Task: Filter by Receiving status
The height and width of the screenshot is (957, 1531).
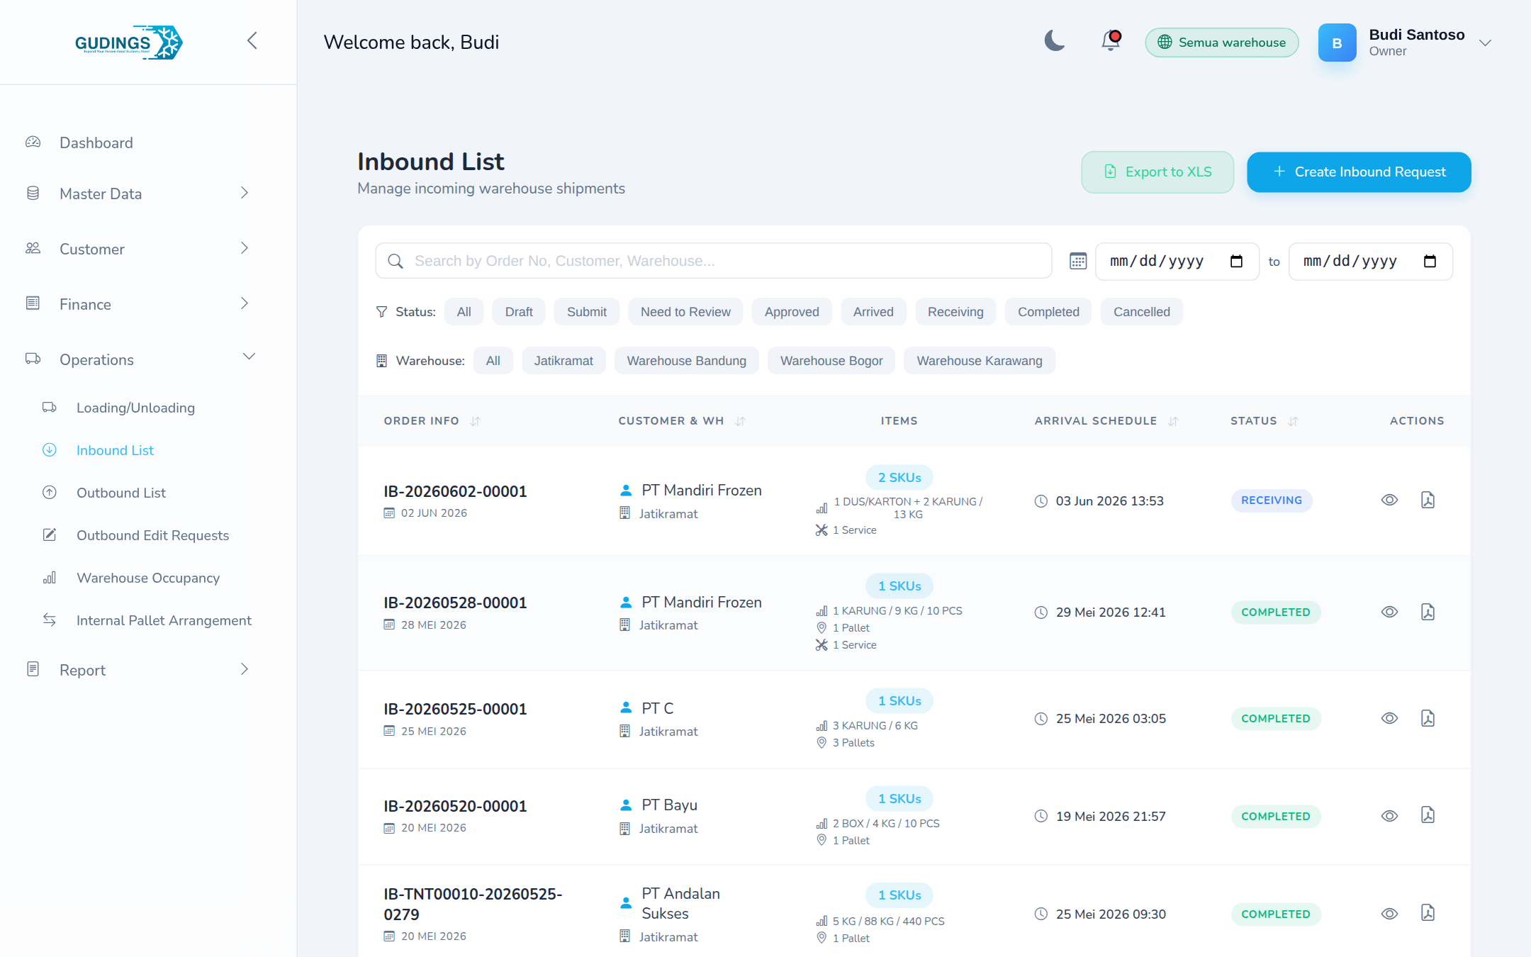Action: [x=955, y=312]
